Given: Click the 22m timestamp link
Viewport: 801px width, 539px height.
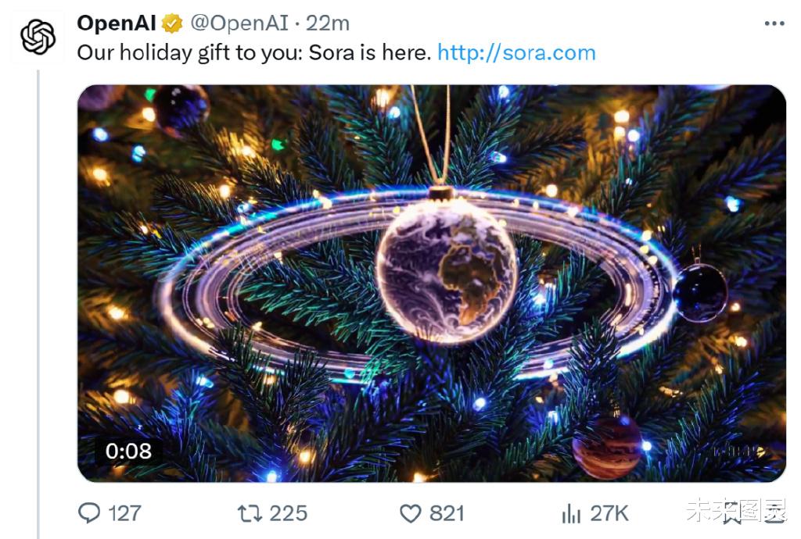Looking at the screenshot, I should [x=330, y=23].
